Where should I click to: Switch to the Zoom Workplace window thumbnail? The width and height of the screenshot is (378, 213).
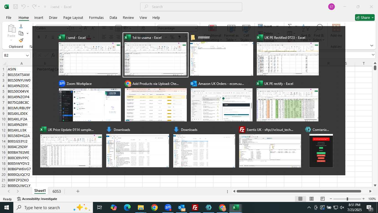click(x=90, y=101)
